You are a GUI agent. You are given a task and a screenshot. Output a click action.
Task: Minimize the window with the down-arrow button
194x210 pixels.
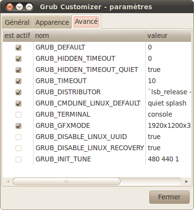19,7
